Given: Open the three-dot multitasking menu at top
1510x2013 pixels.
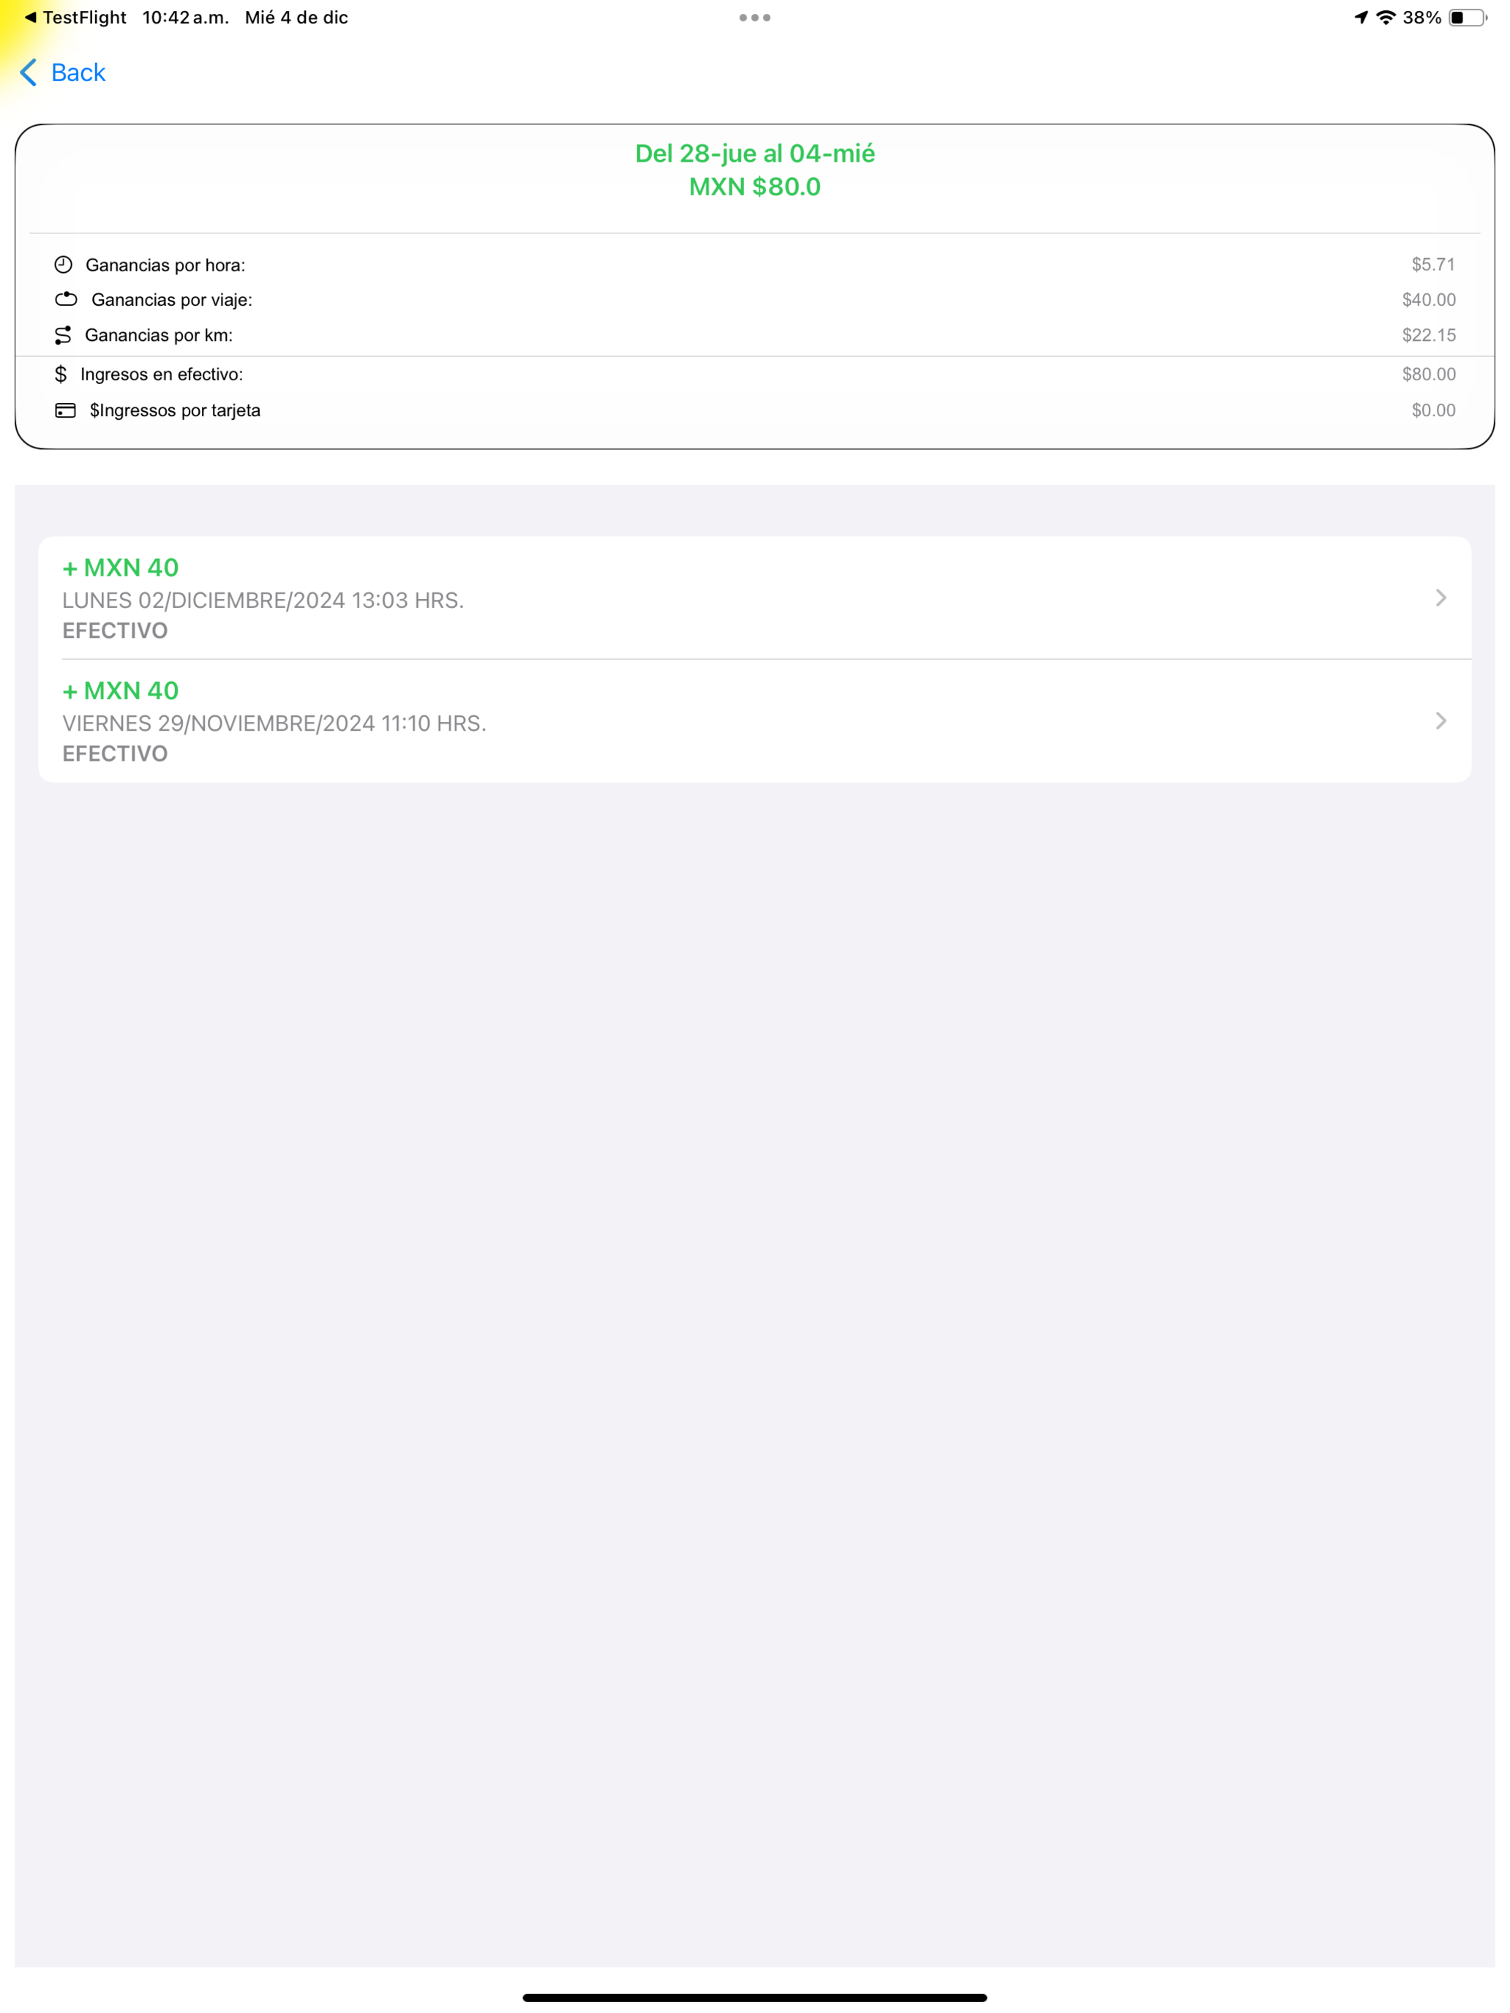Looking at the screenshot, I should (x=754, y=18).
